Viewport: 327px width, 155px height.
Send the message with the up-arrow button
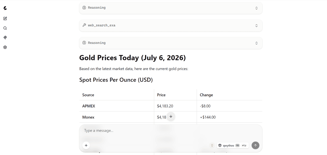255,145
